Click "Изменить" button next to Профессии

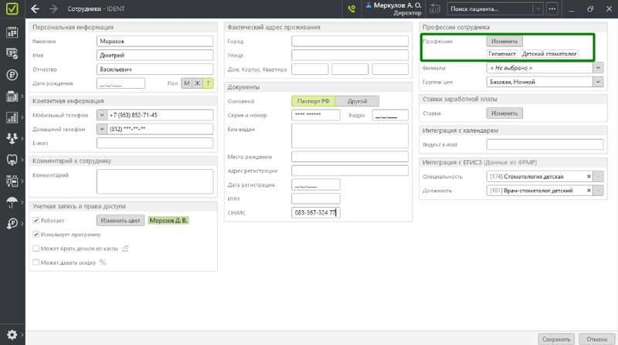[505, 41]
